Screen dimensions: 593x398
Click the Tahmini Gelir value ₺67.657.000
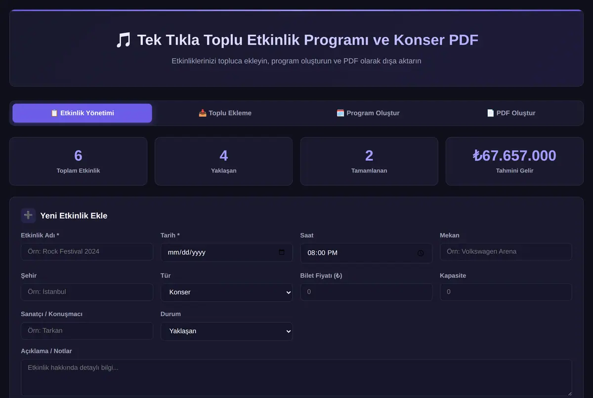[x=514, y=156]
